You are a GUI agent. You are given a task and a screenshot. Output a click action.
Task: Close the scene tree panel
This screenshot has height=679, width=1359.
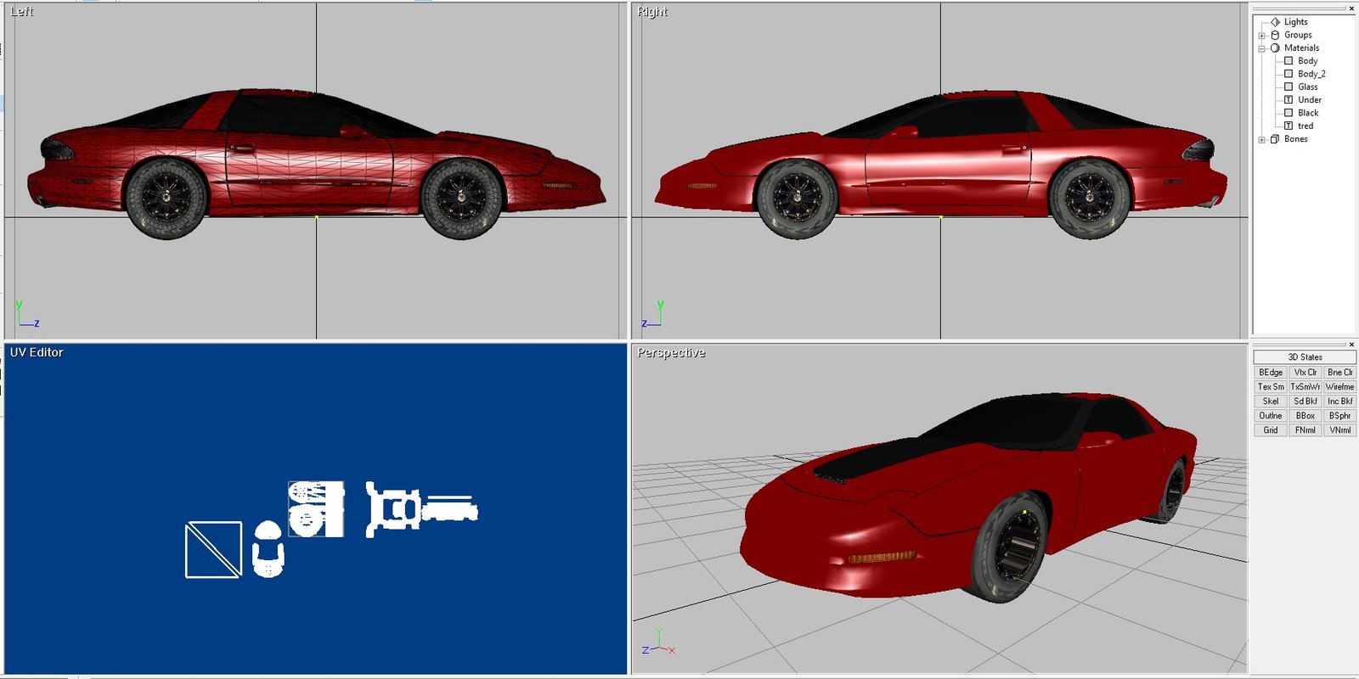pos(1351,8)
